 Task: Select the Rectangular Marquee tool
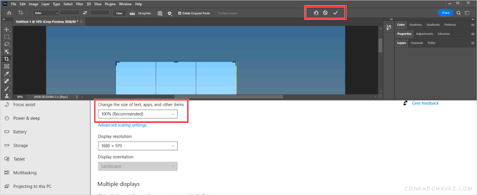tap(6, 37)
